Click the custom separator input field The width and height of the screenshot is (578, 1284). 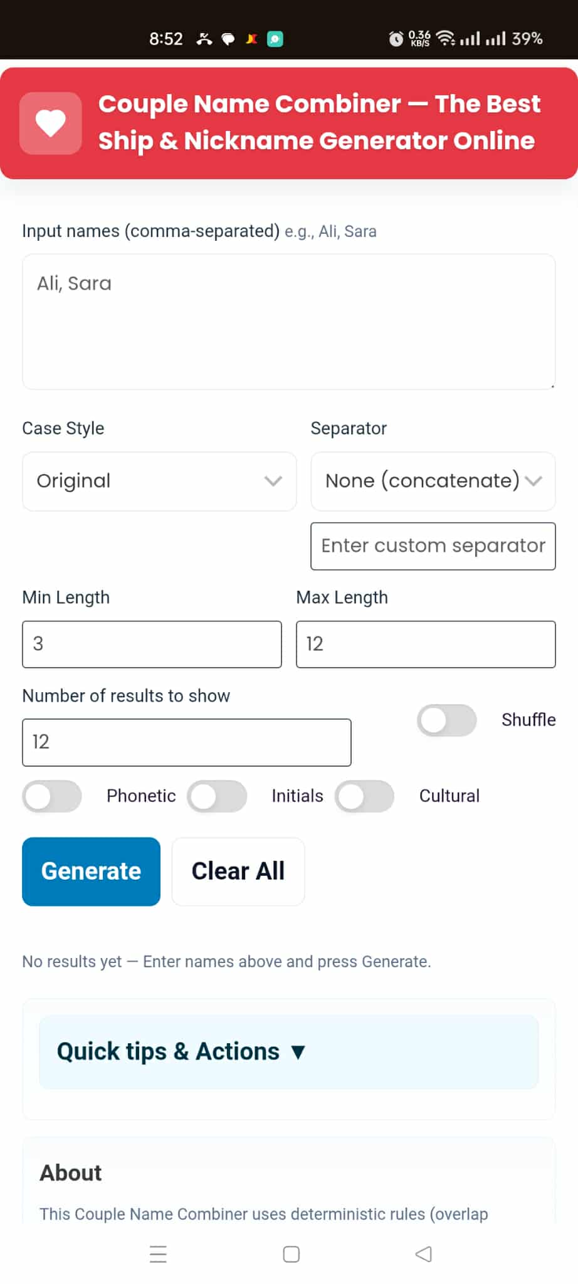point(433,546)
